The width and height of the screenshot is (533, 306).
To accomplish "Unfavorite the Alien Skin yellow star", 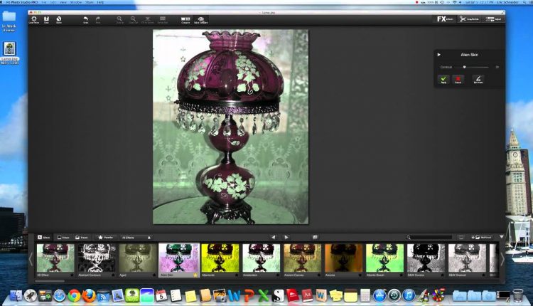I will coord(195,275).
